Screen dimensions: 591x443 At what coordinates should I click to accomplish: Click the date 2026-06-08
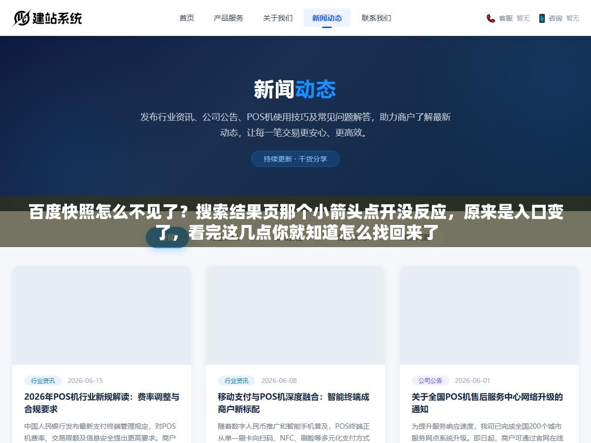(279, 380)
